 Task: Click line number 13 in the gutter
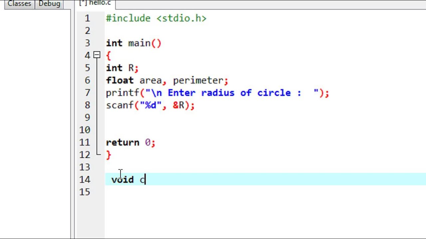pos(85,167)
